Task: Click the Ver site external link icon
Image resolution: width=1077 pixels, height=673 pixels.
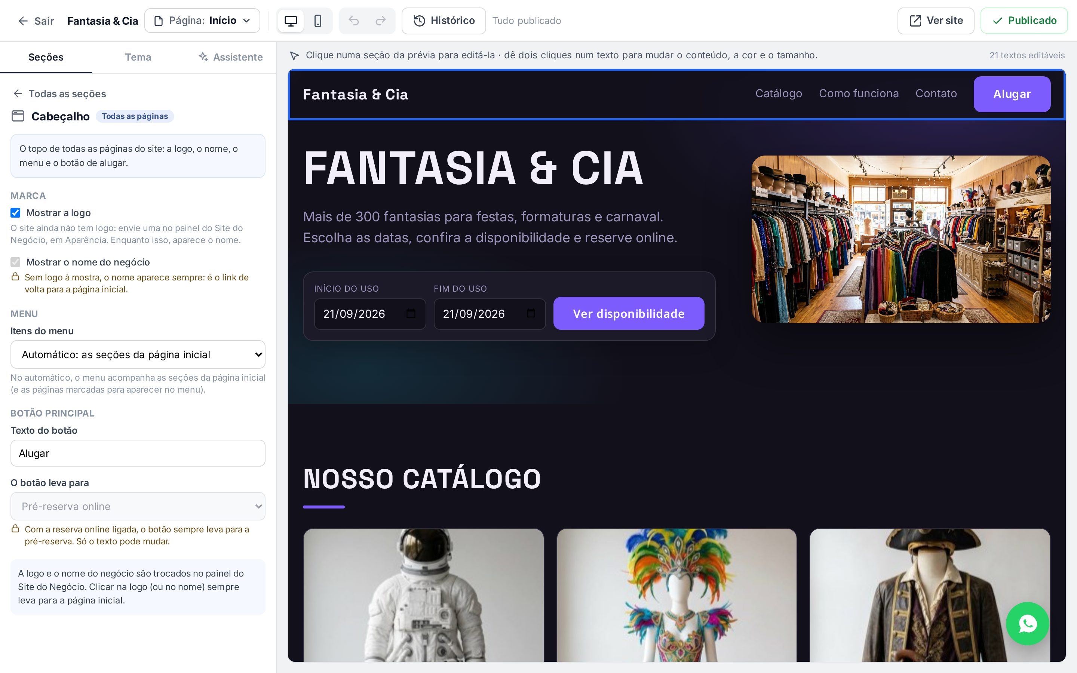Action: (x=915, y=21)
